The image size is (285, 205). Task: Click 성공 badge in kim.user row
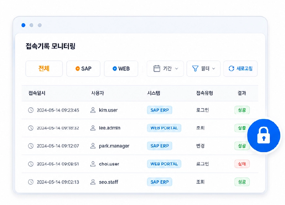pos(242,110)
